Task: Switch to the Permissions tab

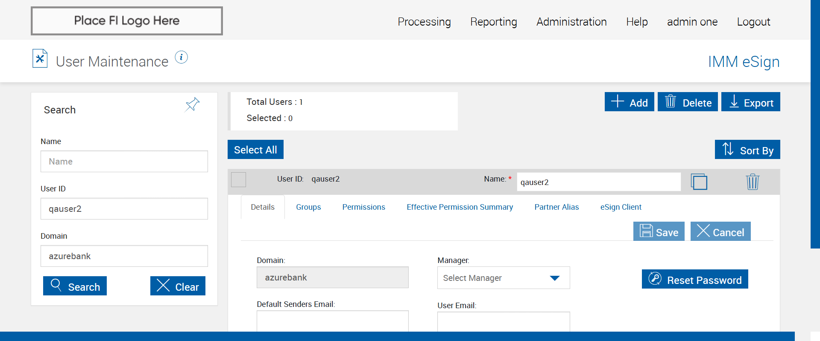Action: [363, 207]
